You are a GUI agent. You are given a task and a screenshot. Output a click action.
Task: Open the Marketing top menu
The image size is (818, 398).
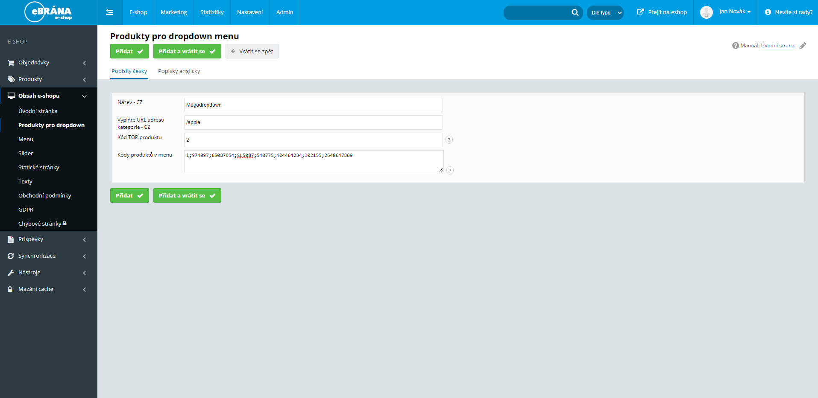click(x=174, y=12)
